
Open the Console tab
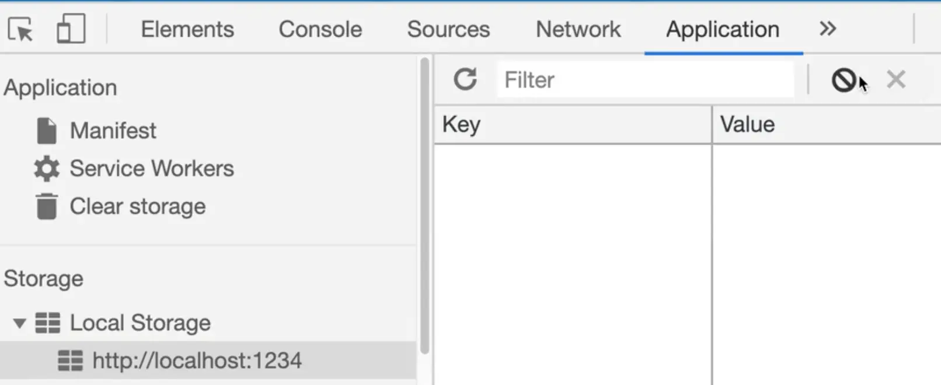[320, 29]
